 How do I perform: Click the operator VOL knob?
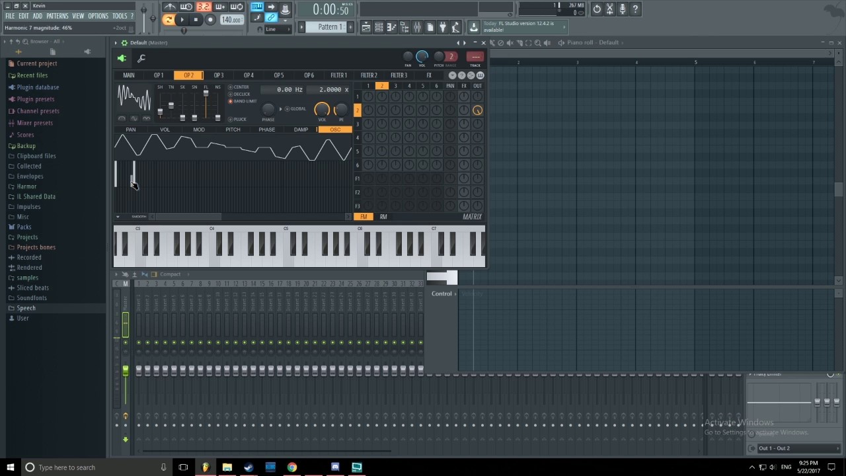[322, 110]
